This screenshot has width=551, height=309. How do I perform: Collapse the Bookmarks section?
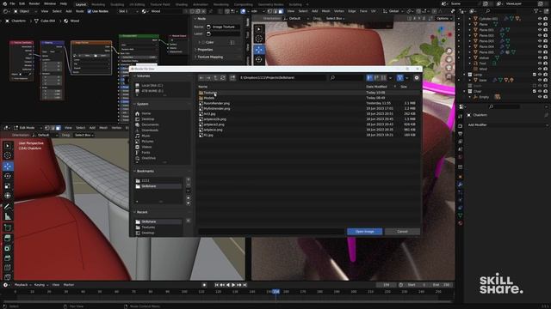[x=134, y=171]
